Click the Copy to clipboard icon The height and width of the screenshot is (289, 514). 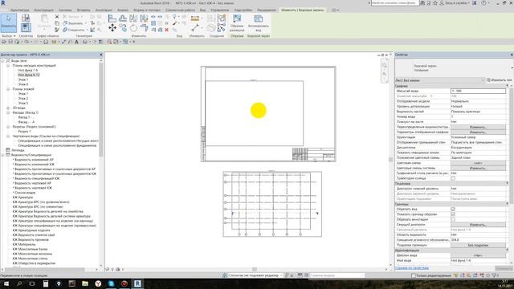[x=57, y=23]
